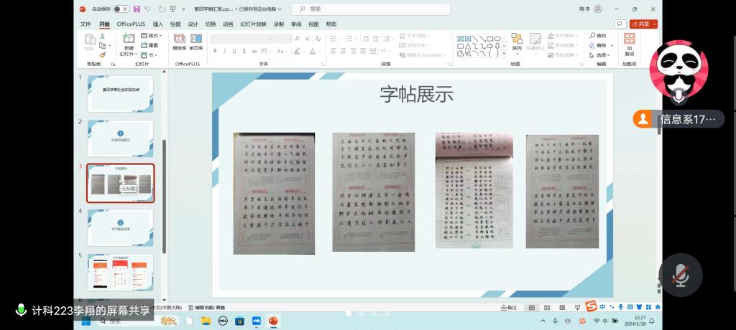This screenshot has height=330, width=736.
Task: Click the Save icon in title bar
Action: coord(137,9)
